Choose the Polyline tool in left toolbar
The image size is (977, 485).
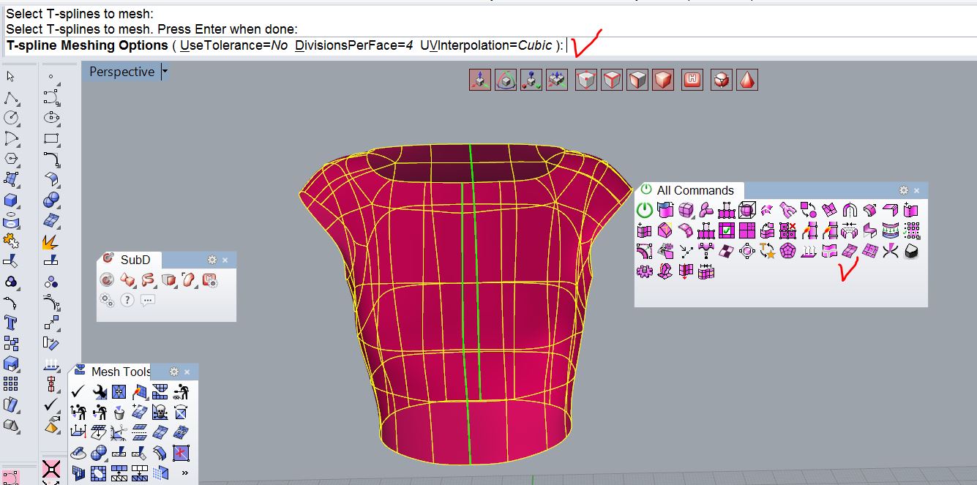point(11,98)
